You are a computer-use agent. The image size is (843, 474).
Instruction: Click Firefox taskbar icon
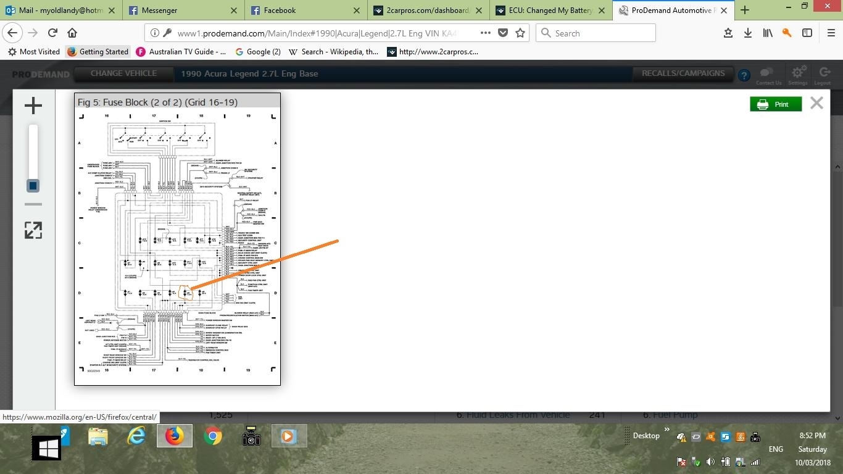[175, 436]
